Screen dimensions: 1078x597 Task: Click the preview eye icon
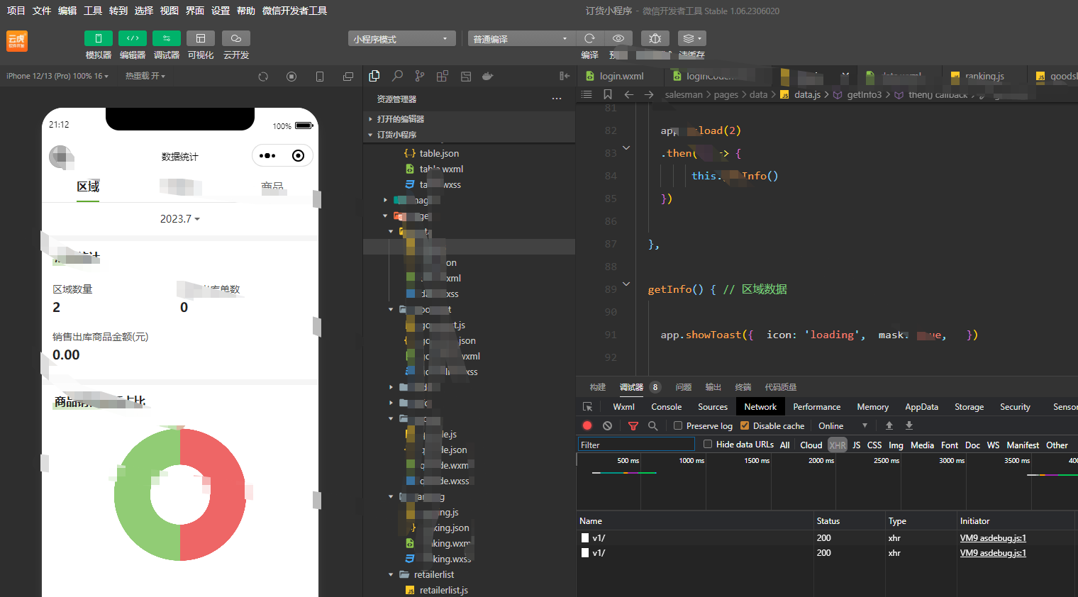pos(618,38)
